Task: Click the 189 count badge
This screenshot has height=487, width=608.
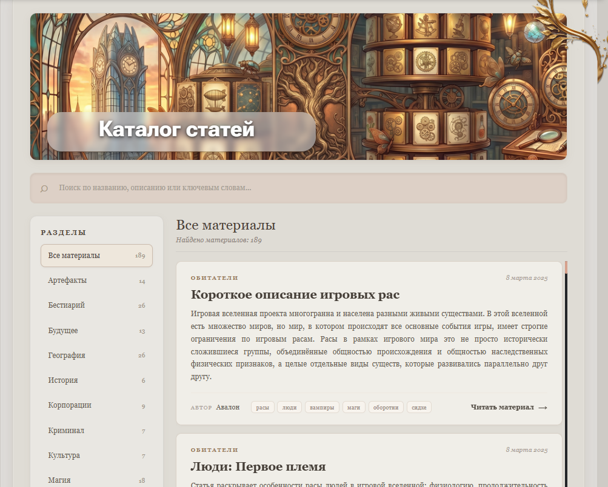Action: pos(140,256)
